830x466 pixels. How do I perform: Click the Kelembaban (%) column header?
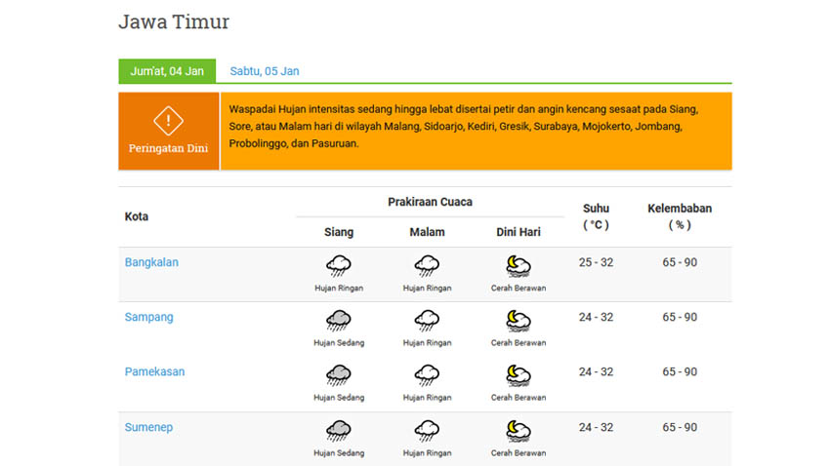(680, 216)
